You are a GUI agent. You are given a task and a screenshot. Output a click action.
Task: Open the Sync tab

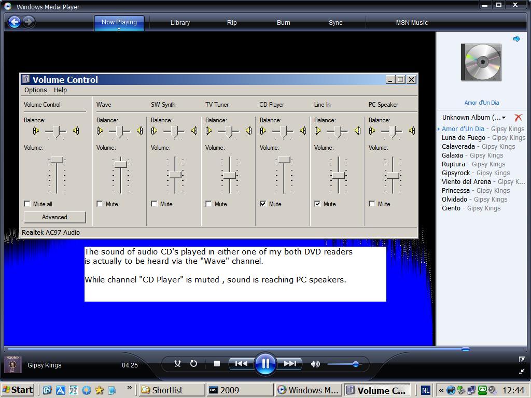click(336, 23)
